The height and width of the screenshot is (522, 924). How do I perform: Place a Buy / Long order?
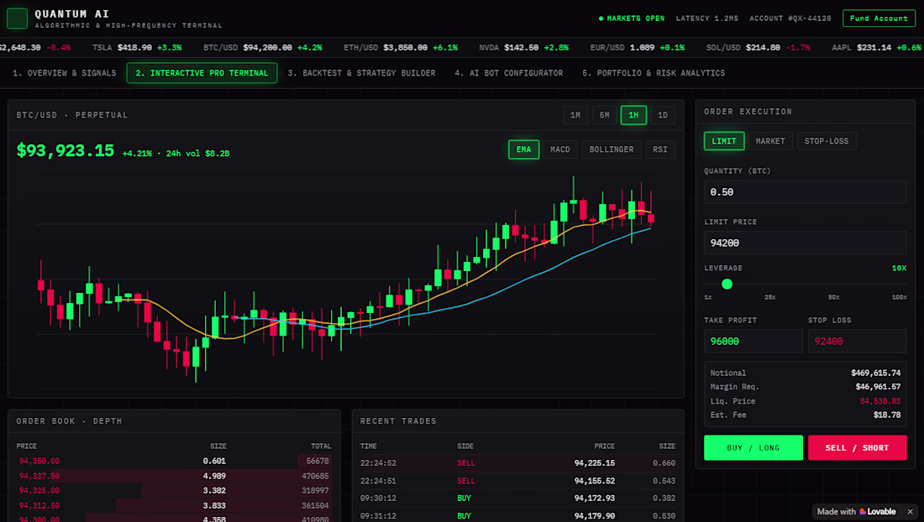753,448
